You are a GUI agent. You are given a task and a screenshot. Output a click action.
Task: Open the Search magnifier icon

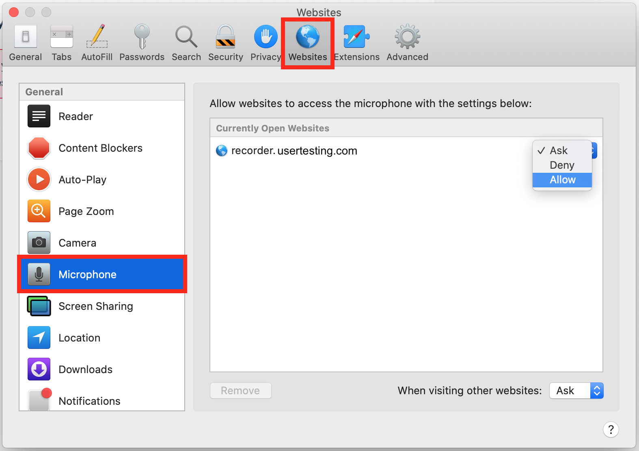(x=186, y=37)
